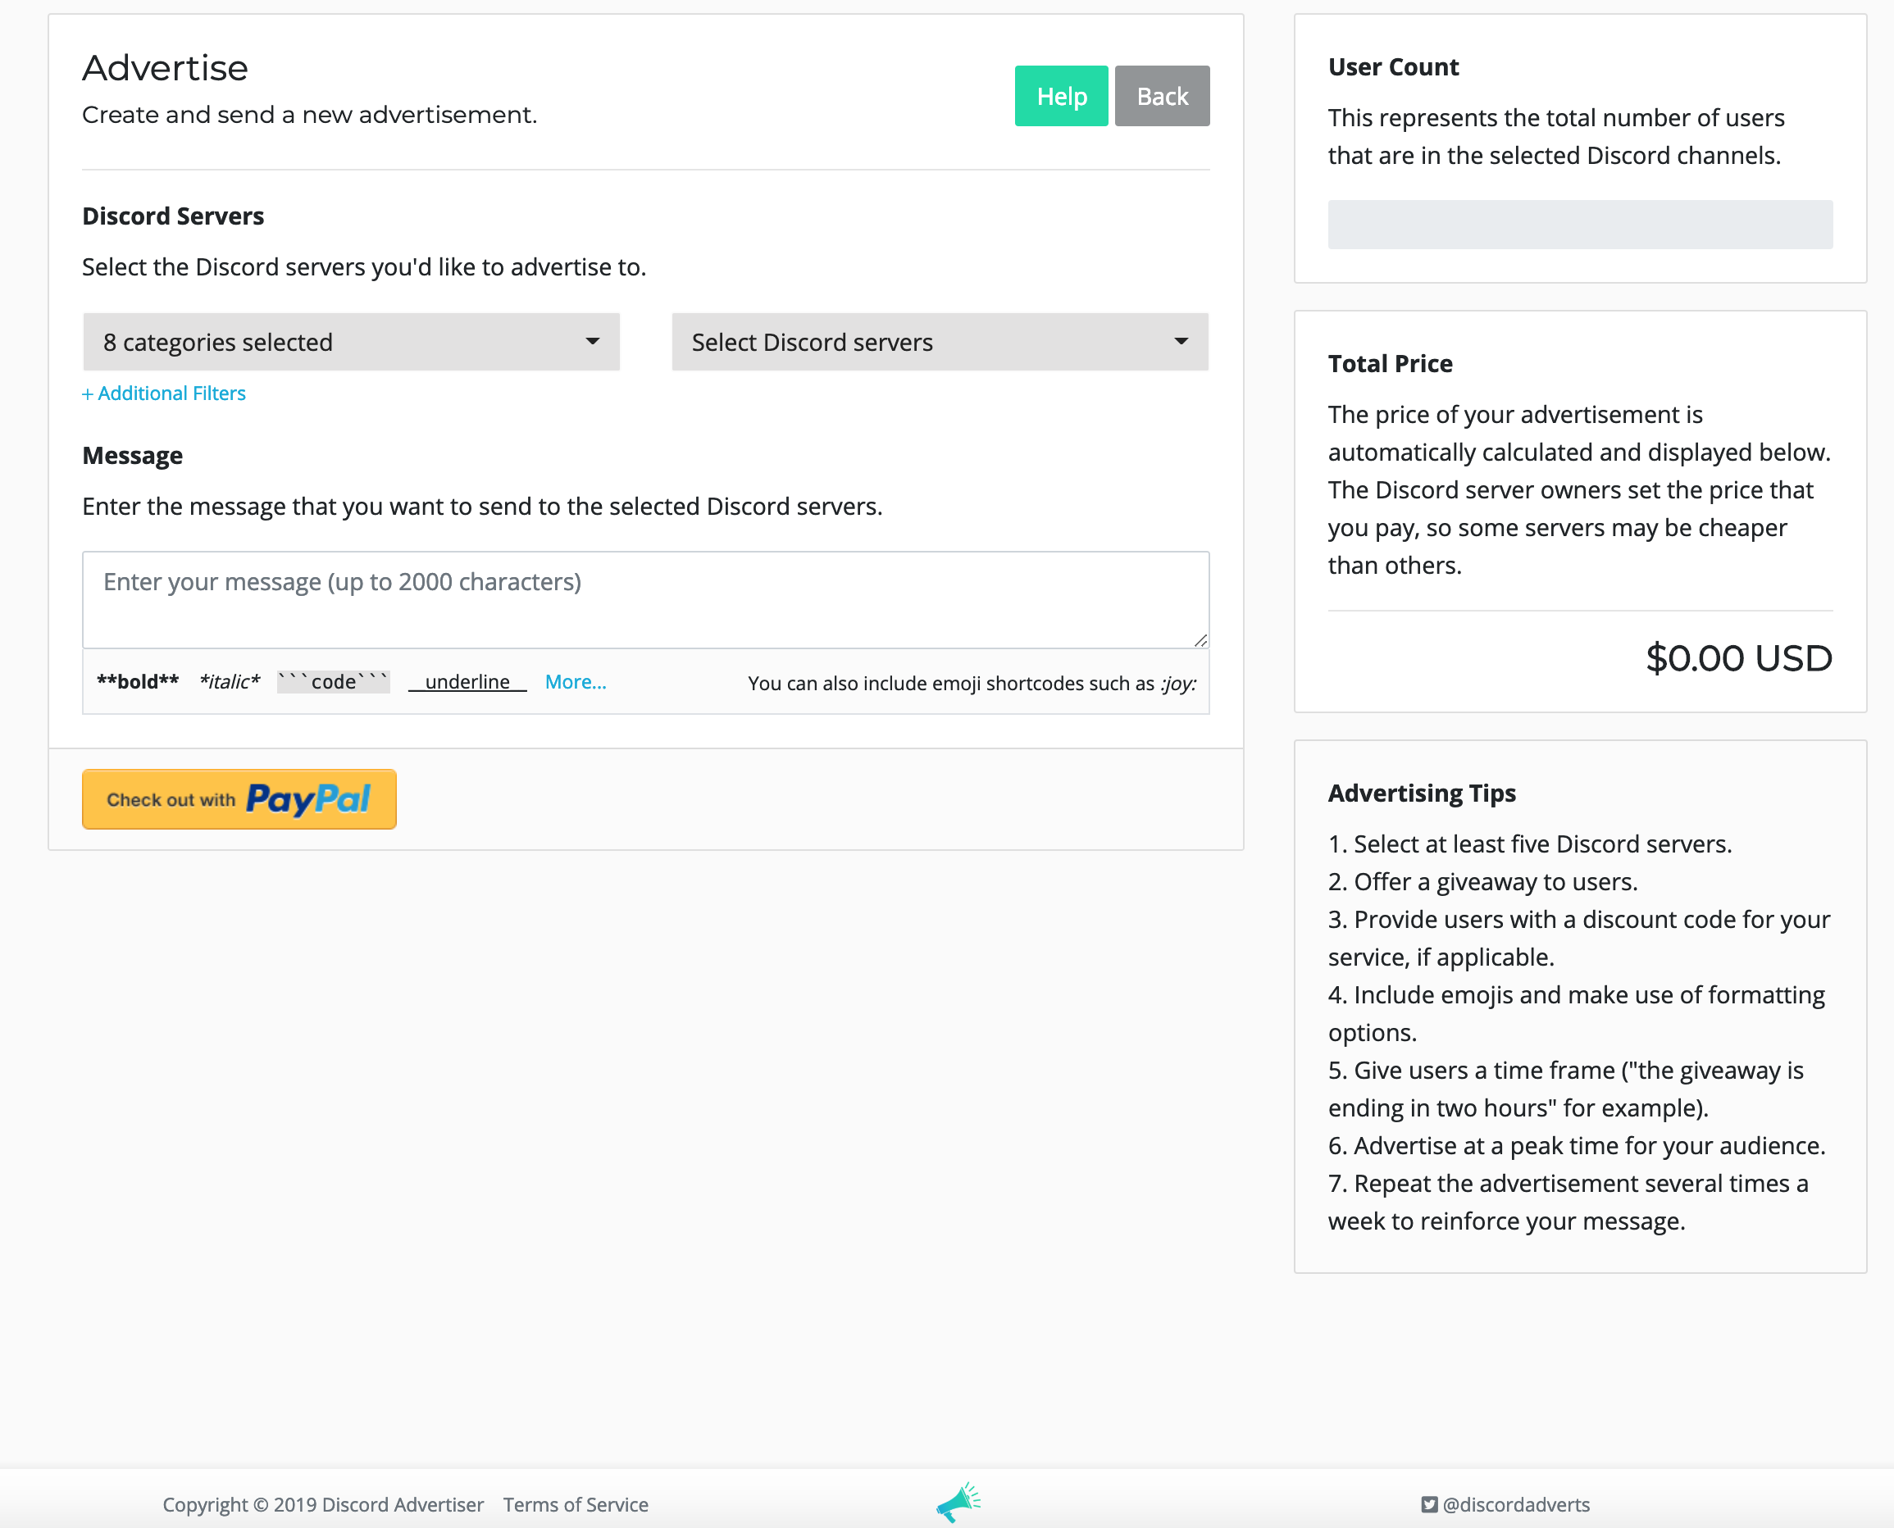Viewport: 1894px width, 1528px height.
Task: Click the 'User Count' heading
Action: (x=1393, y=68)
